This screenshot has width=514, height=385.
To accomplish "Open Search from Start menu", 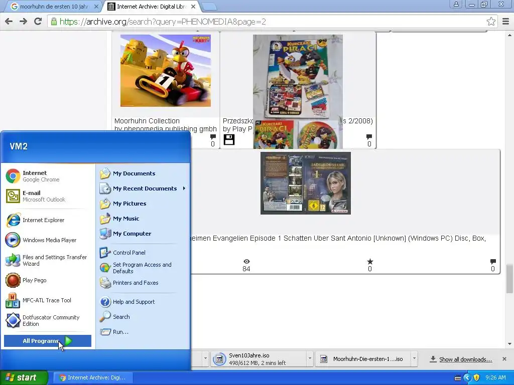I will point(143,317).
